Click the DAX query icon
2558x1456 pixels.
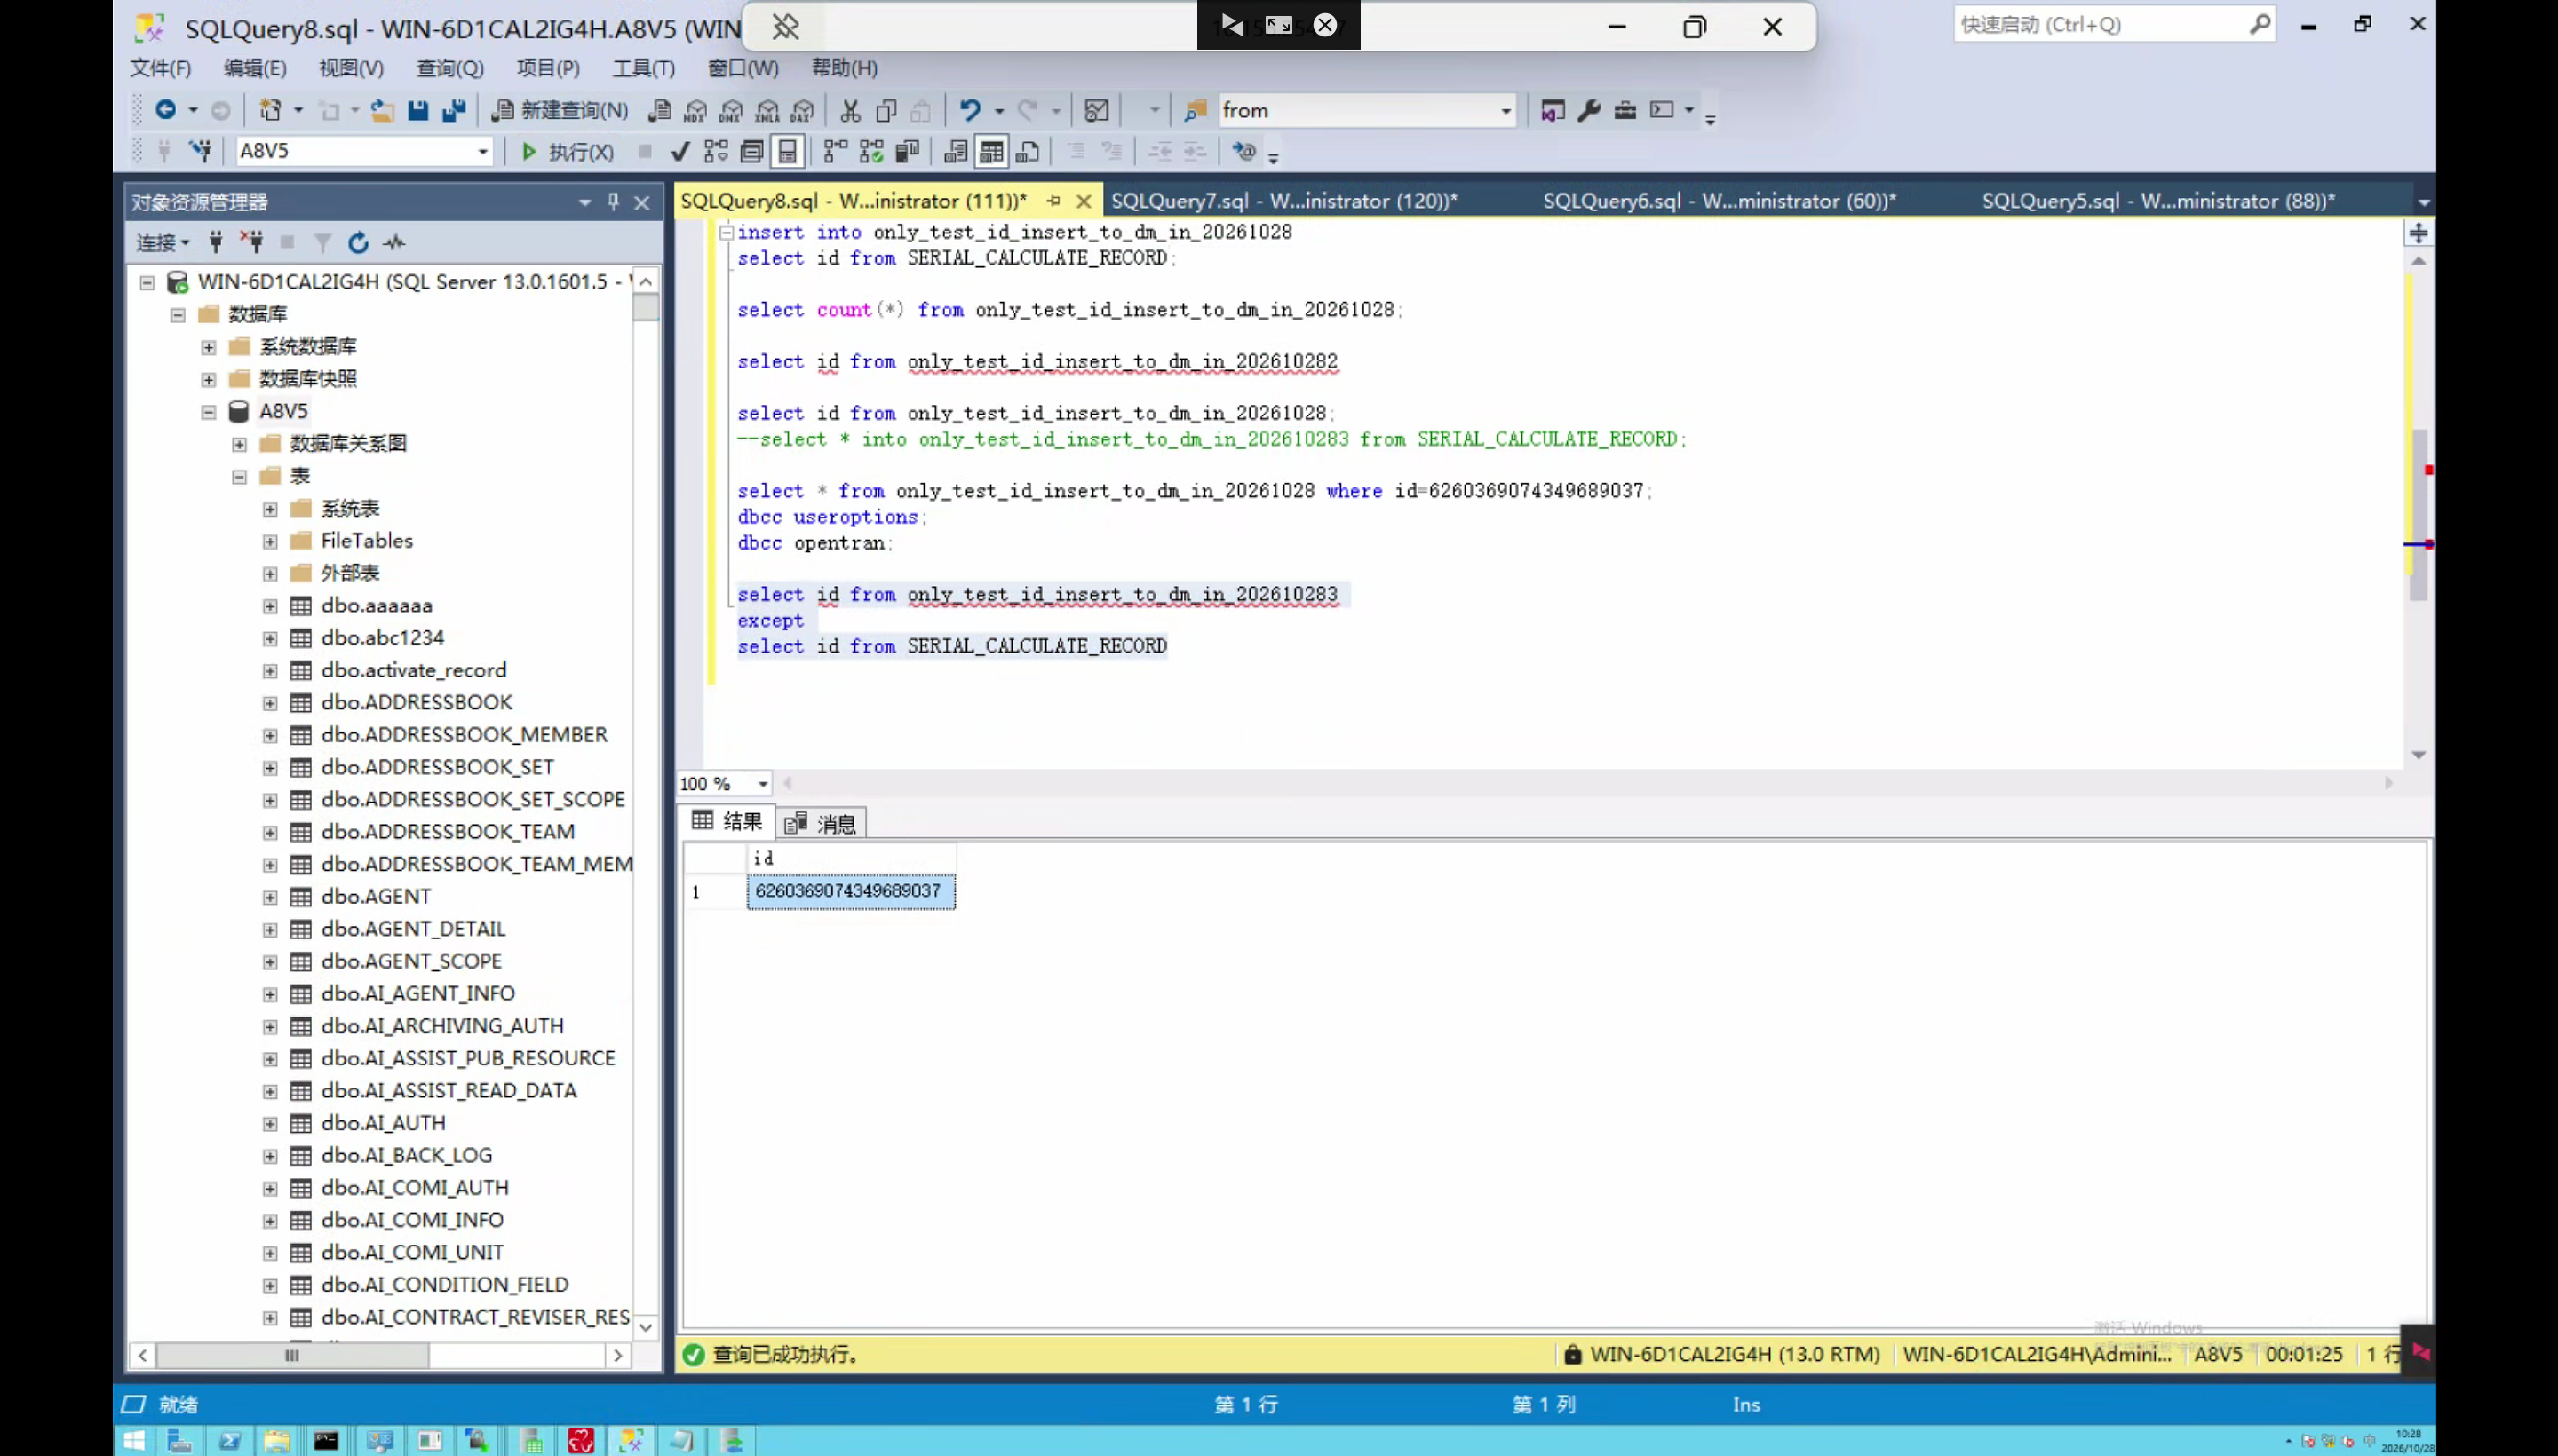(802, 110)
